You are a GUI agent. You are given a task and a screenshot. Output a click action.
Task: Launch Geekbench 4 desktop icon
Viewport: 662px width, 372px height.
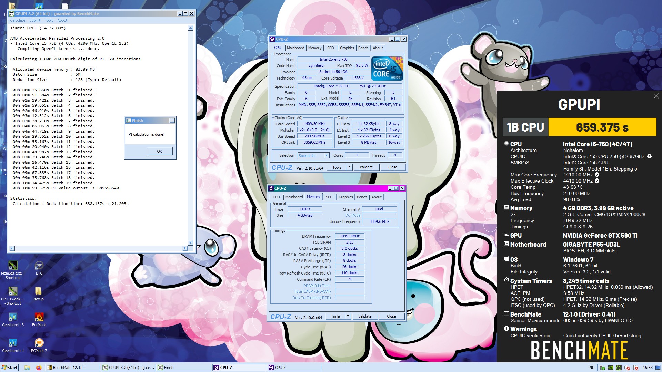pyautogui.click(x=13, y=345)
